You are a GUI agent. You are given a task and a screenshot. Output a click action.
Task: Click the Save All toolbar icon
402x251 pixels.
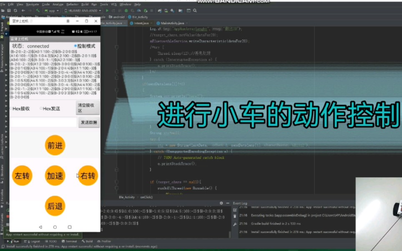[x=9, y=10]
